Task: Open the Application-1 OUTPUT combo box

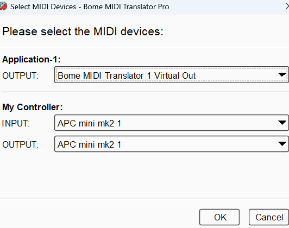Action: pyautogui.click(x=172, y=75)
